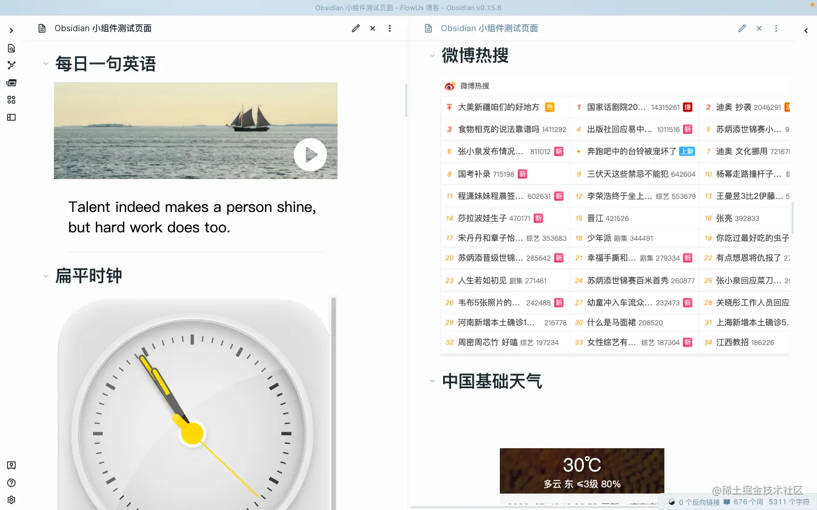Open 苏炳添世锦赛百米首秀 entry
817x510 pixels.
(628, 280)
